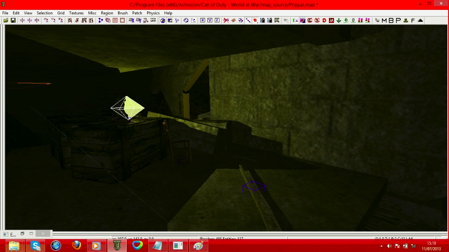Lock Z axis with Z button

pyautogui.click(x=217, y=20)
